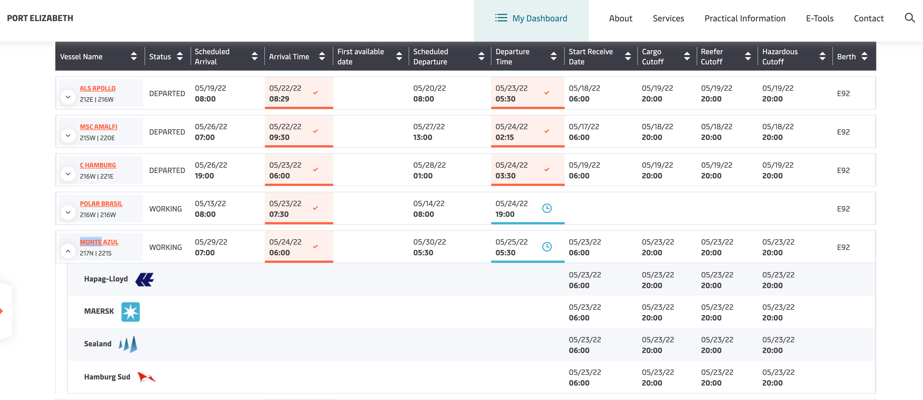Screen dimensions: 923x400
Task: Click the Hazardous Cutoff column header
Action: 780,56
